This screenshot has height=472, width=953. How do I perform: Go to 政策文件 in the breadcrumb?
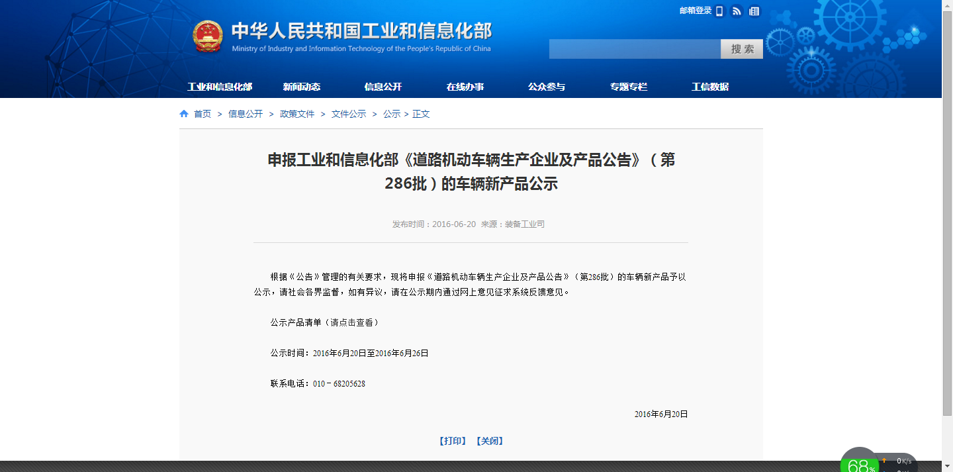(297, 114)
